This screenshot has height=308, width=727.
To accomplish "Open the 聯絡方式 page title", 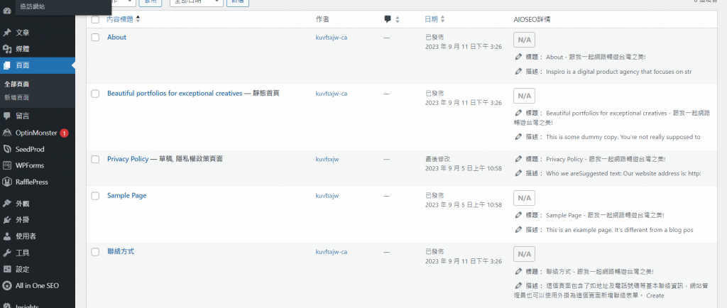I will (x=121, y=251).
